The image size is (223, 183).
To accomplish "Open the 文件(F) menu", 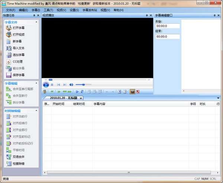I will pyautogui.click(x=10, y=10).
